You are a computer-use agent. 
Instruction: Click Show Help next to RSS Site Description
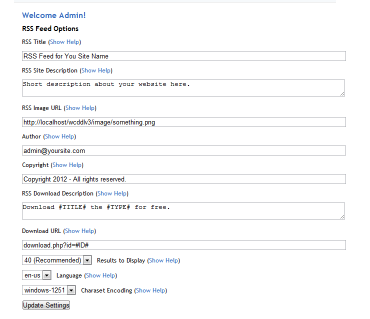[96, 70]
